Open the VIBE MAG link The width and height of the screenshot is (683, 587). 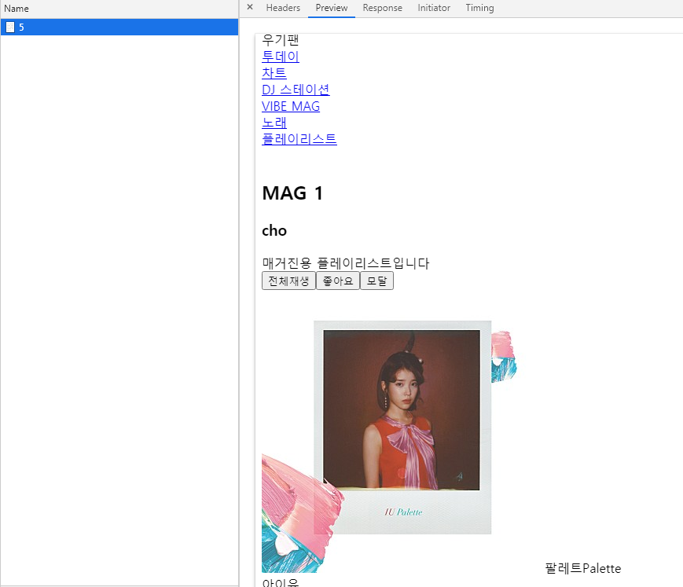click(x=291, y=106)
